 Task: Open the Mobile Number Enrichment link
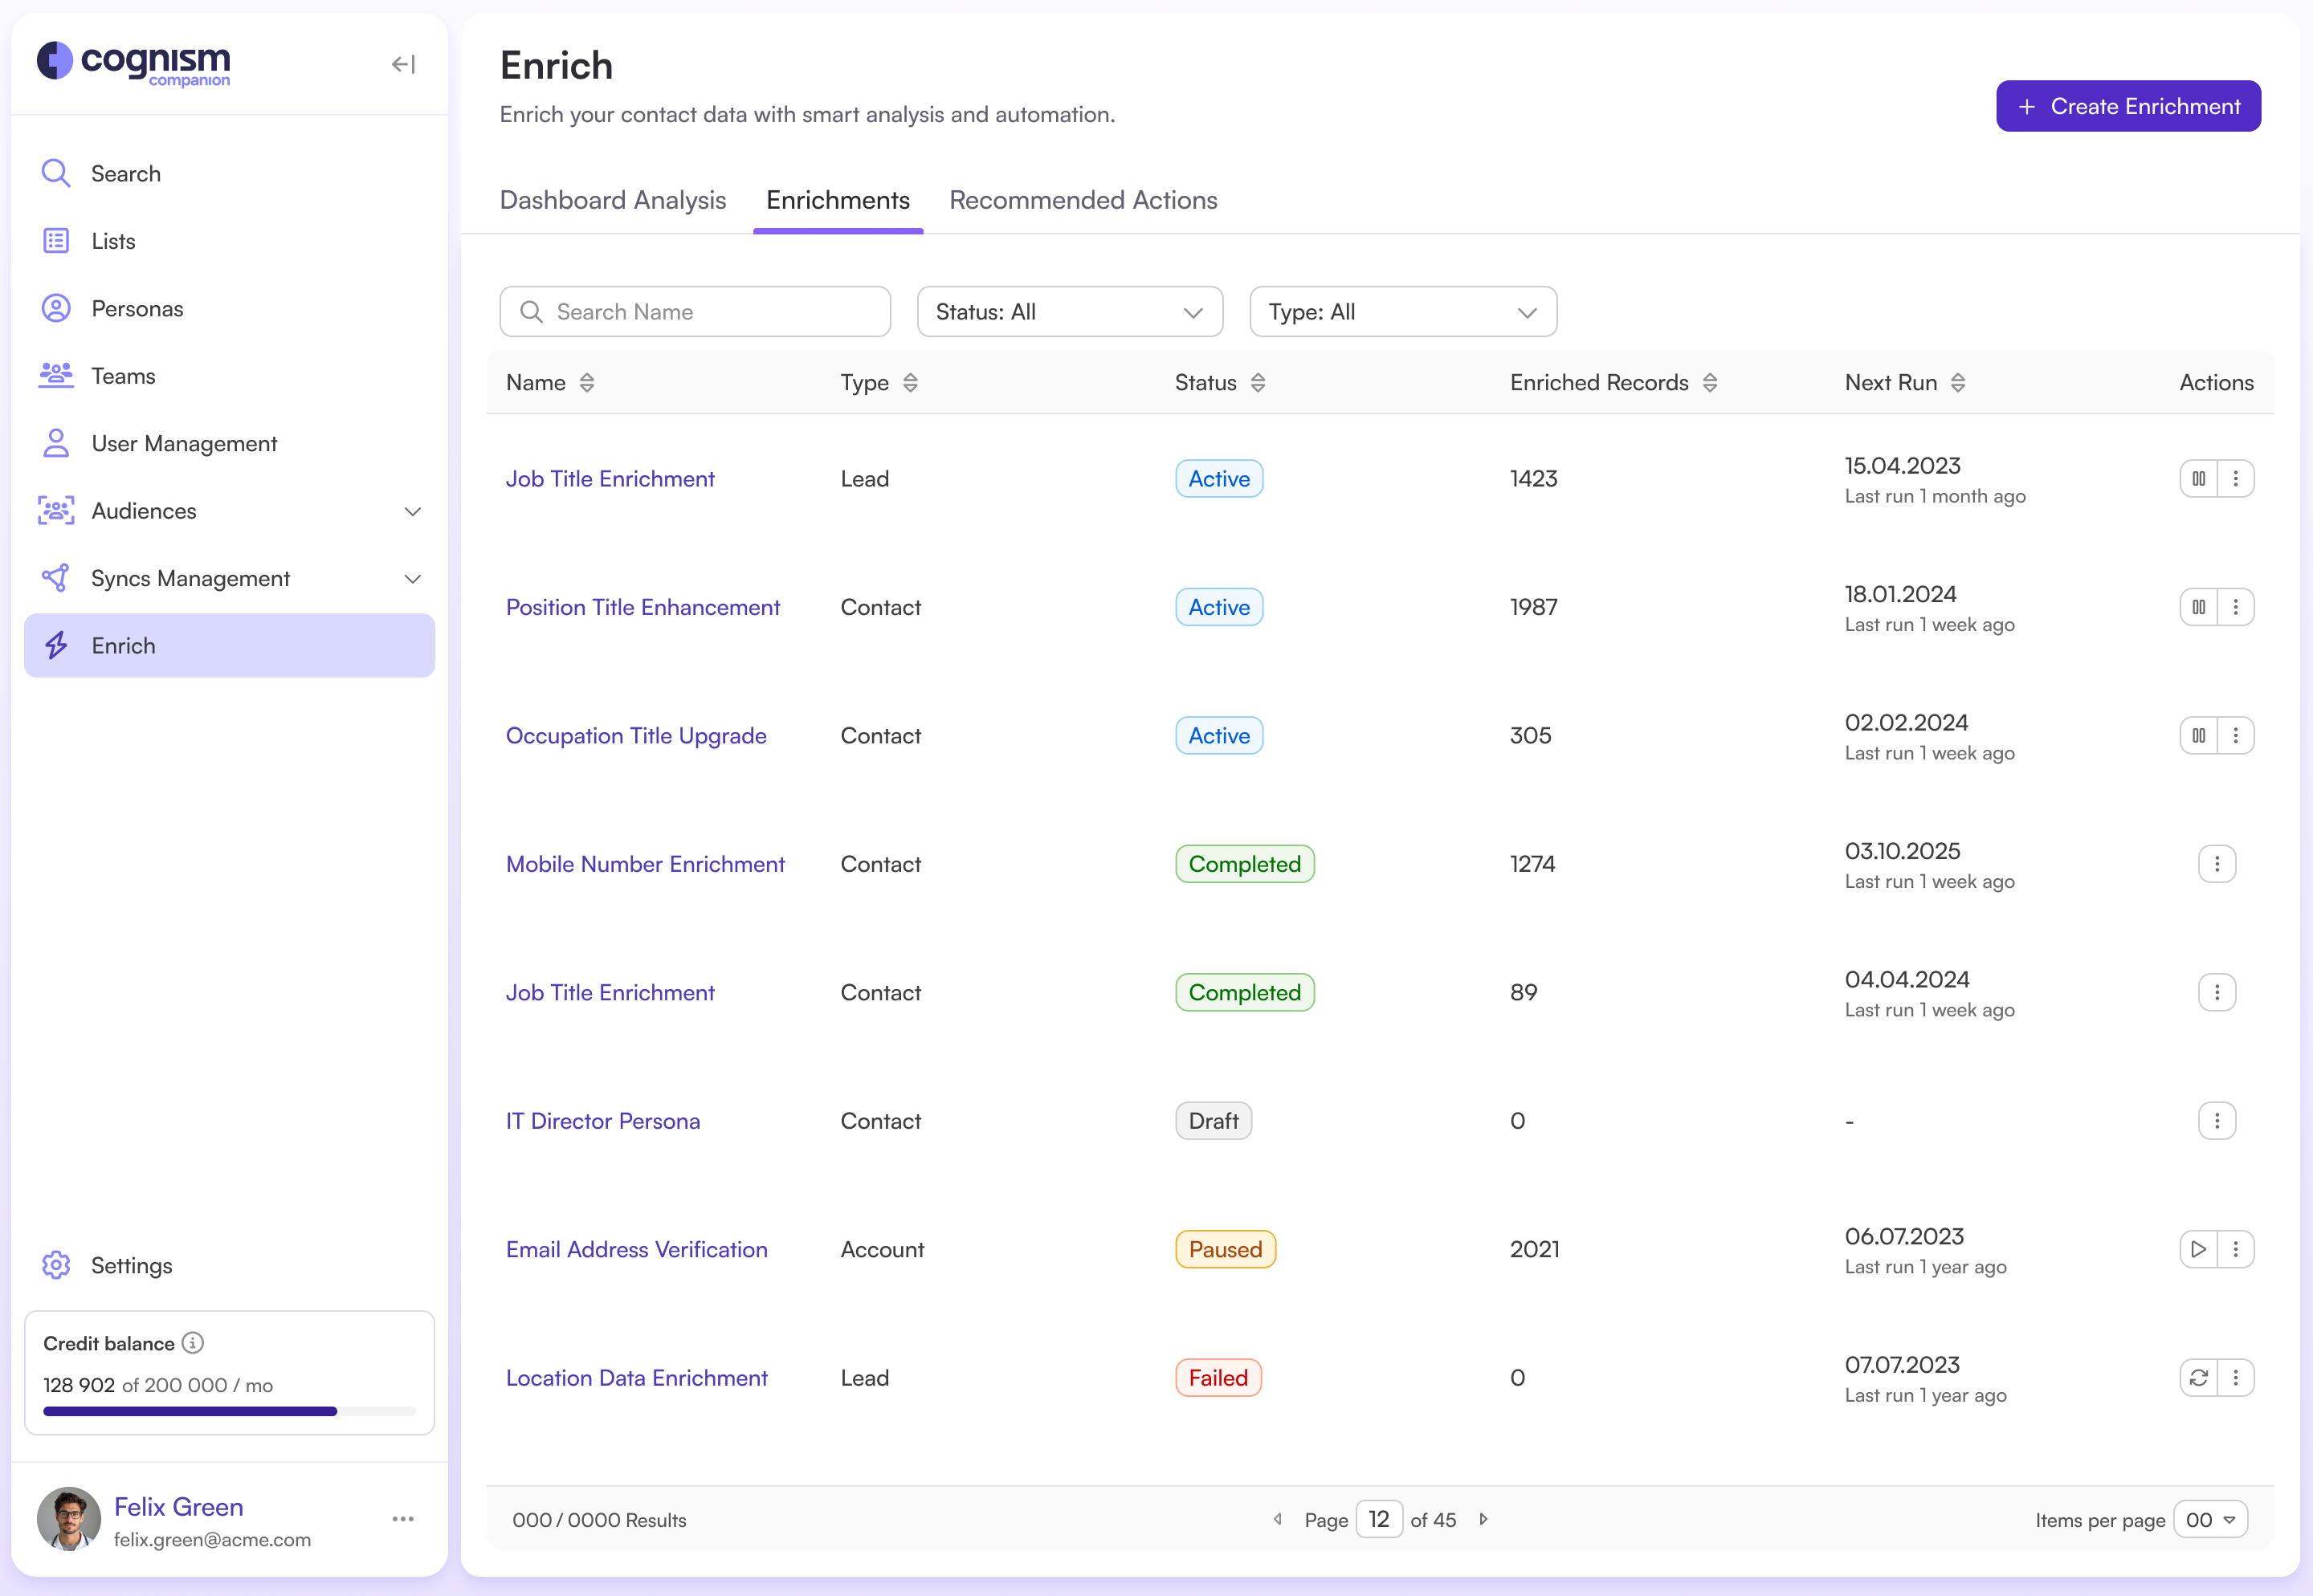(645, 864)
